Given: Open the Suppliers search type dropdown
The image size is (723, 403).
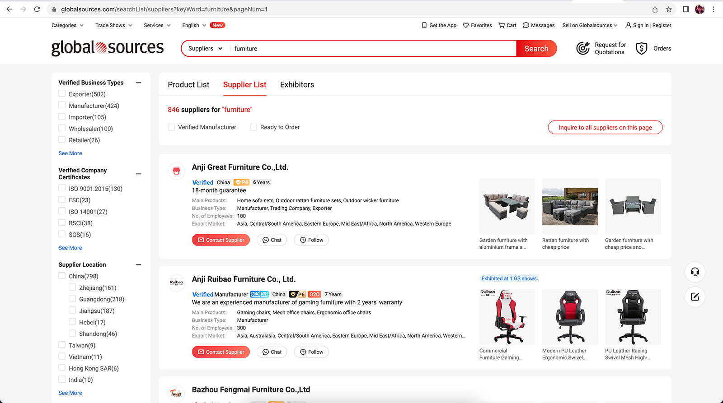Looking at the screenshot, I should (x=206, y=48).
